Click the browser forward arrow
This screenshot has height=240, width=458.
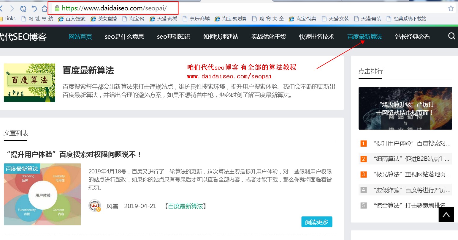[x=12, y=9]
